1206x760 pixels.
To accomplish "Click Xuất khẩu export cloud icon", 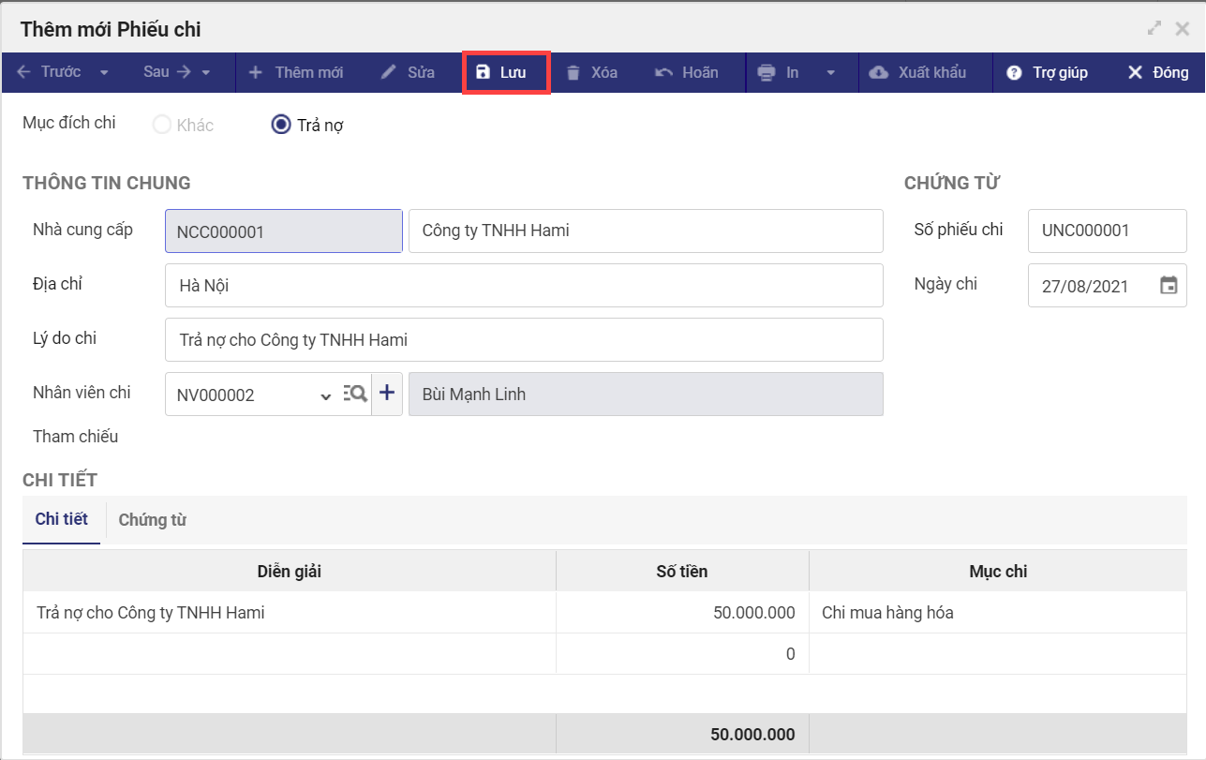I will pos(878,73).
